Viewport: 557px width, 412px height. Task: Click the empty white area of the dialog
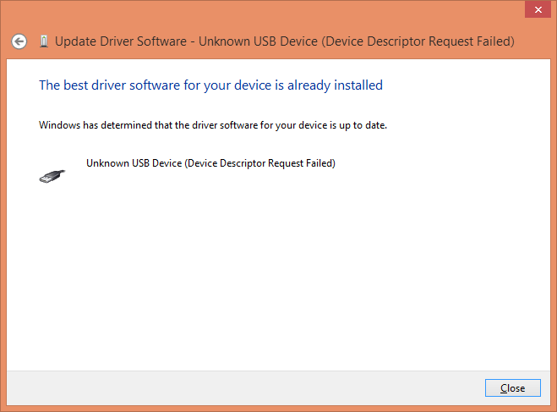coord(279,271)
